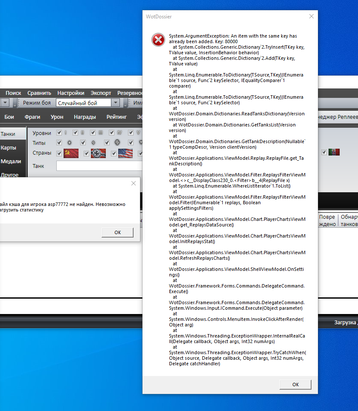This screenshot has height=411, width=358.
Task: Toggle the medium tank type checkbox
Action: pyautogui.click(x=83, y=143)
